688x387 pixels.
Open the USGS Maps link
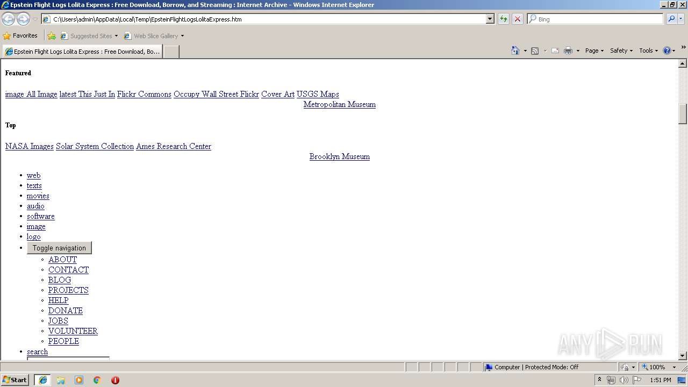click(318, 94)
